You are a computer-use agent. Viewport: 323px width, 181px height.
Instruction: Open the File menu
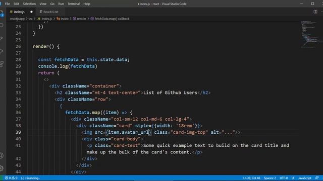tap(7, 4)
